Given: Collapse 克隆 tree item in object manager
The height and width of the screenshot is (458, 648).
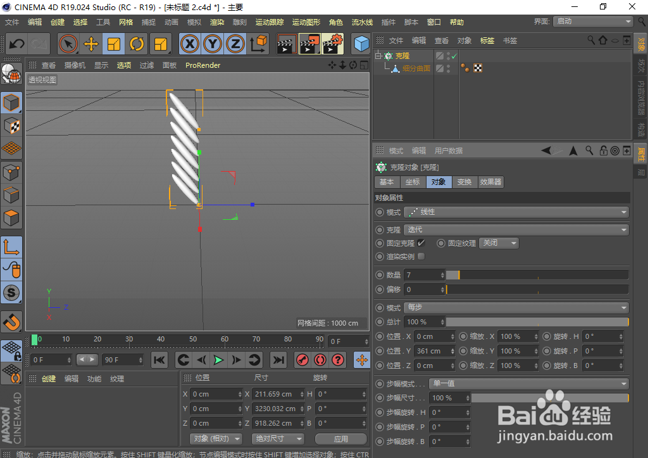Looking at the screenshot, I should tap(378, 56).
